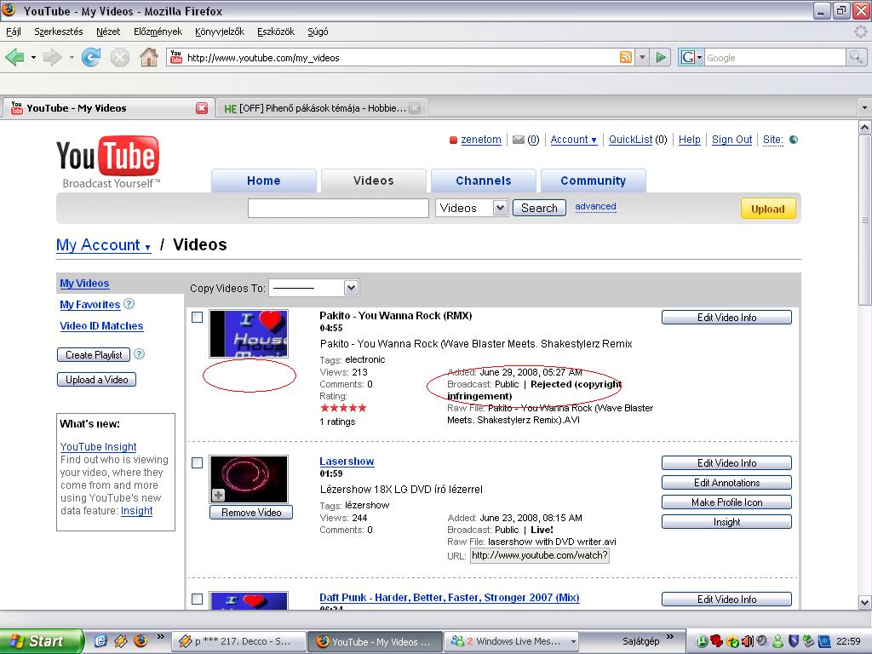872x654 pixels.
Task: Reload the page with the Refresh icon
Action: pos(90,57)
